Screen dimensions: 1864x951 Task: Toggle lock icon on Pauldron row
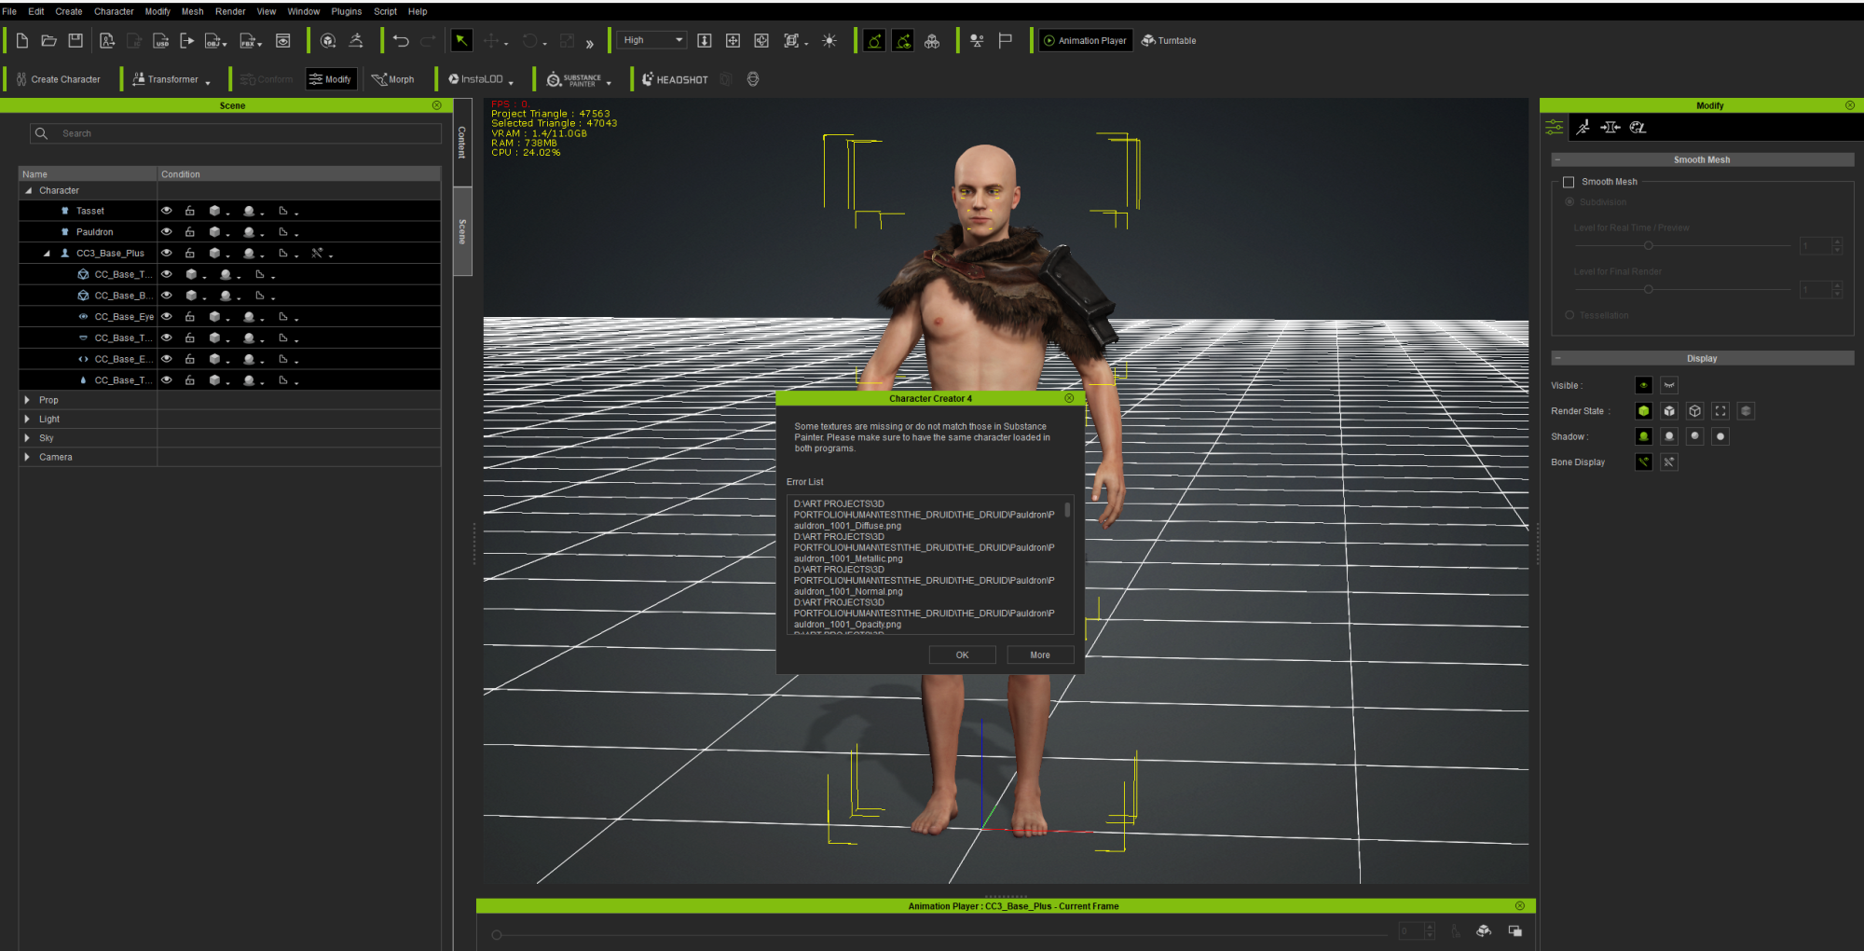click(190, 231)
